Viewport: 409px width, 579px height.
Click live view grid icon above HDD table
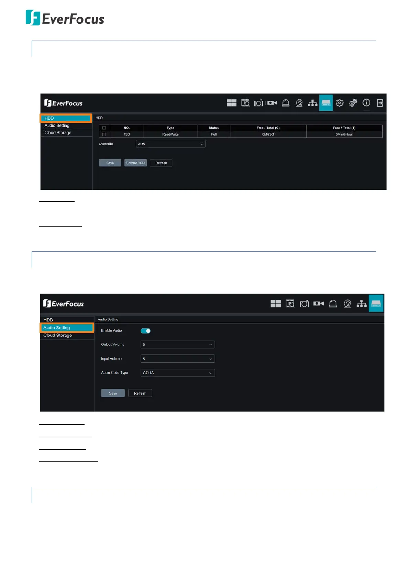[232, 103]
